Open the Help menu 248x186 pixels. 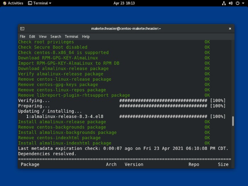pyautogui.click(x=86, y=36)
